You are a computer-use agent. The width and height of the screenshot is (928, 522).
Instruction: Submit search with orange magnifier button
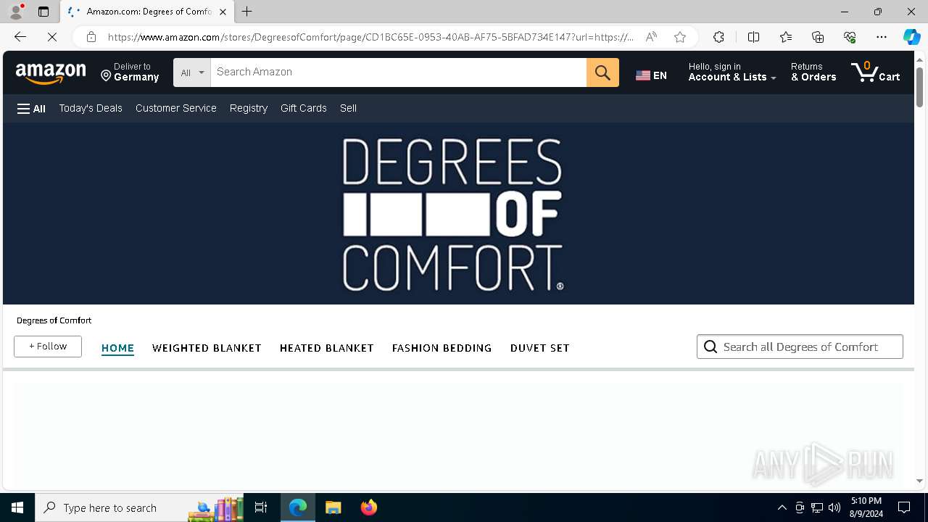[602, 72]
